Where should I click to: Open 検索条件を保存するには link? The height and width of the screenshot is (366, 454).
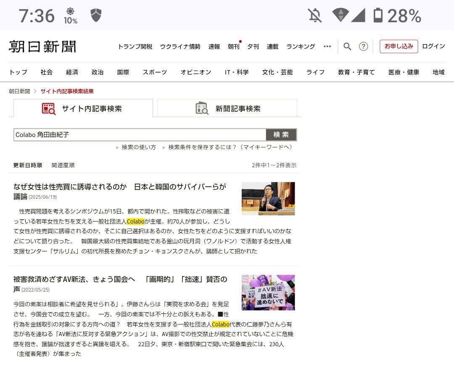coord(230,147)
